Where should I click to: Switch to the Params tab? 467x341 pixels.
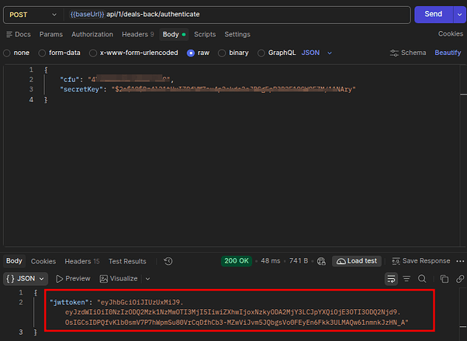(x=51, y=35)
